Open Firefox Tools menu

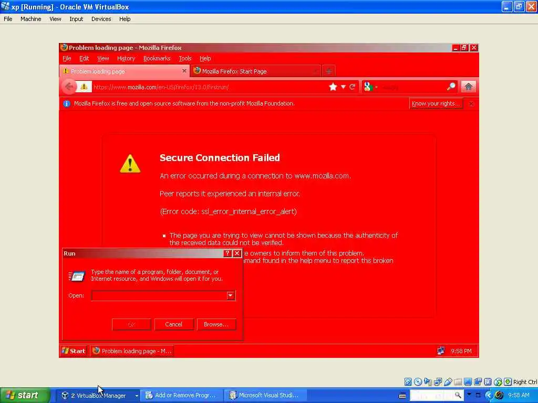pos(185,58)
